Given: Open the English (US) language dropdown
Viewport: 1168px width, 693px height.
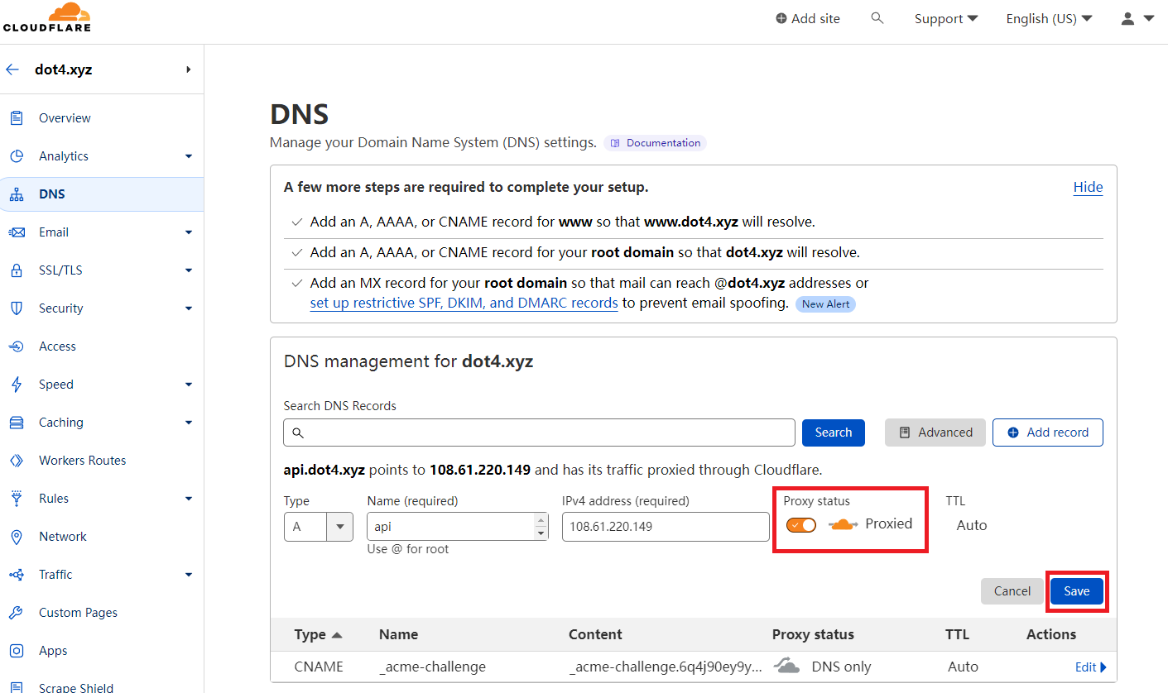Looking at the screenshot, I should tap(1049, 18).
